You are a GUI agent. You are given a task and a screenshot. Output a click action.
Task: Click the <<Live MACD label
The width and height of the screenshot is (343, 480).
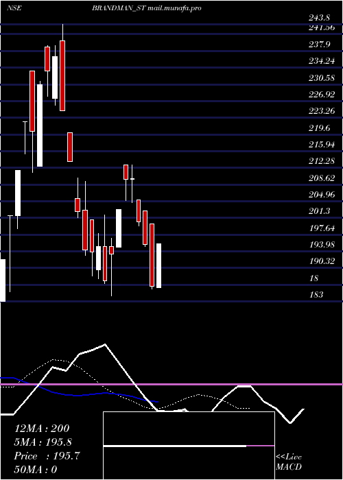289,462
